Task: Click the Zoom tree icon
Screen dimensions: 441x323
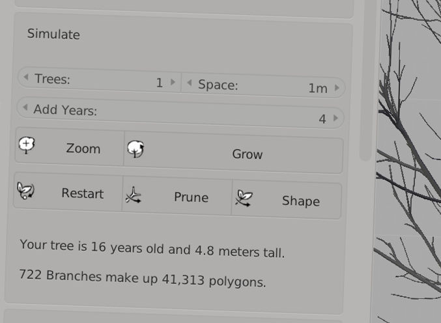Action: (x=27, y=145)
